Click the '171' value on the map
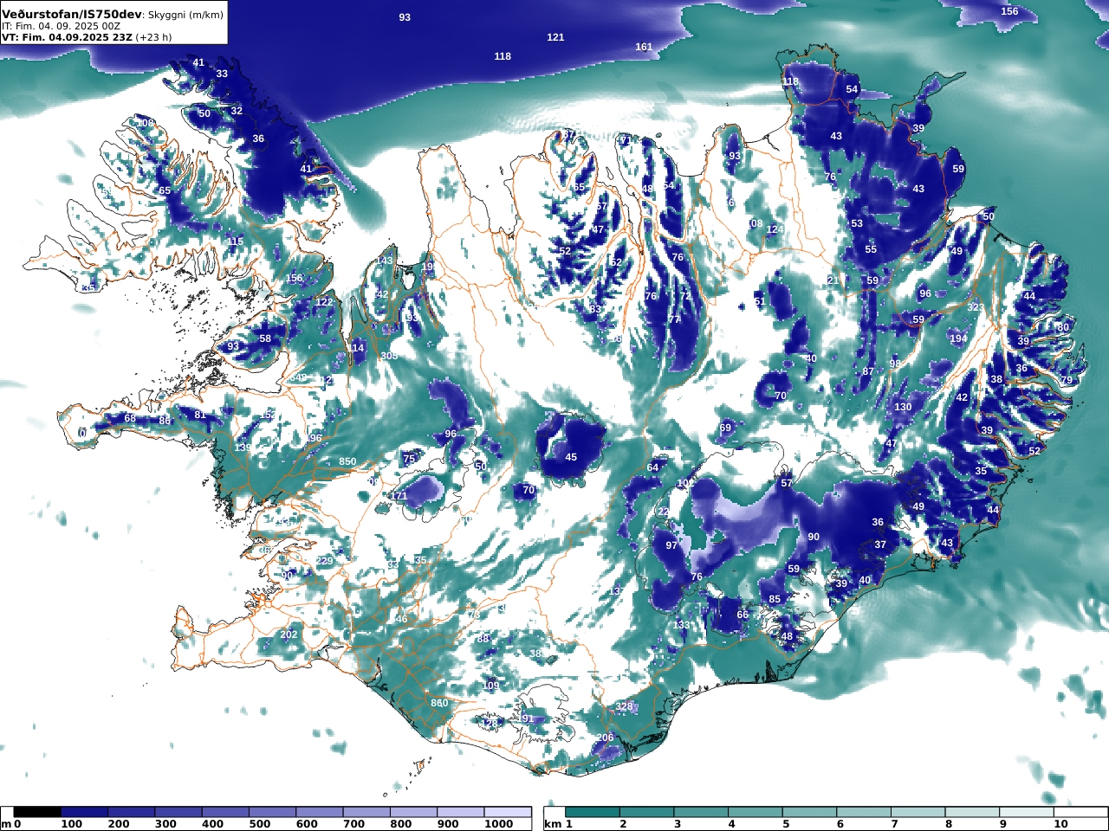 pos(399,496)
